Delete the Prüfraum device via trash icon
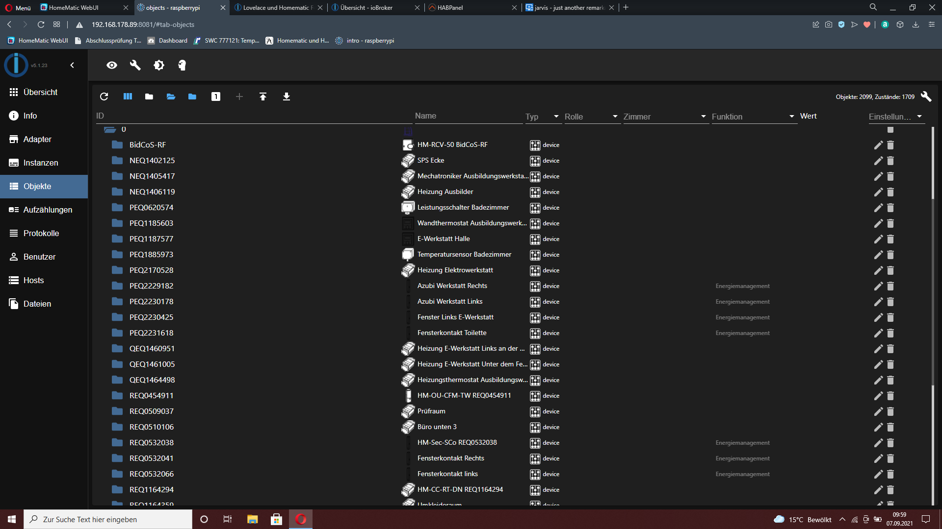 click(x=890, y=411)
